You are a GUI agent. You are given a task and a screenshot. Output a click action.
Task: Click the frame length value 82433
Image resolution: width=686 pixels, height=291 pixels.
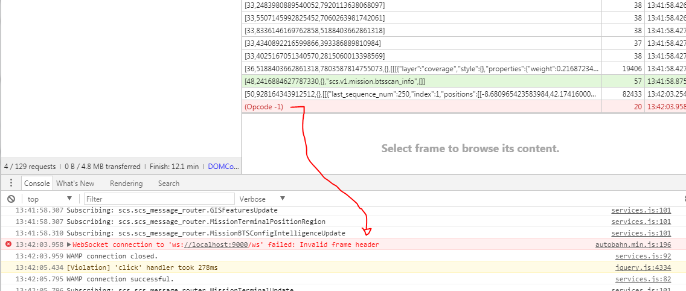[x=632, y=94]
